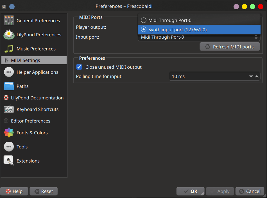
Task: Select the LilyPond Preferences water lily icon
Action: [9, 35]
